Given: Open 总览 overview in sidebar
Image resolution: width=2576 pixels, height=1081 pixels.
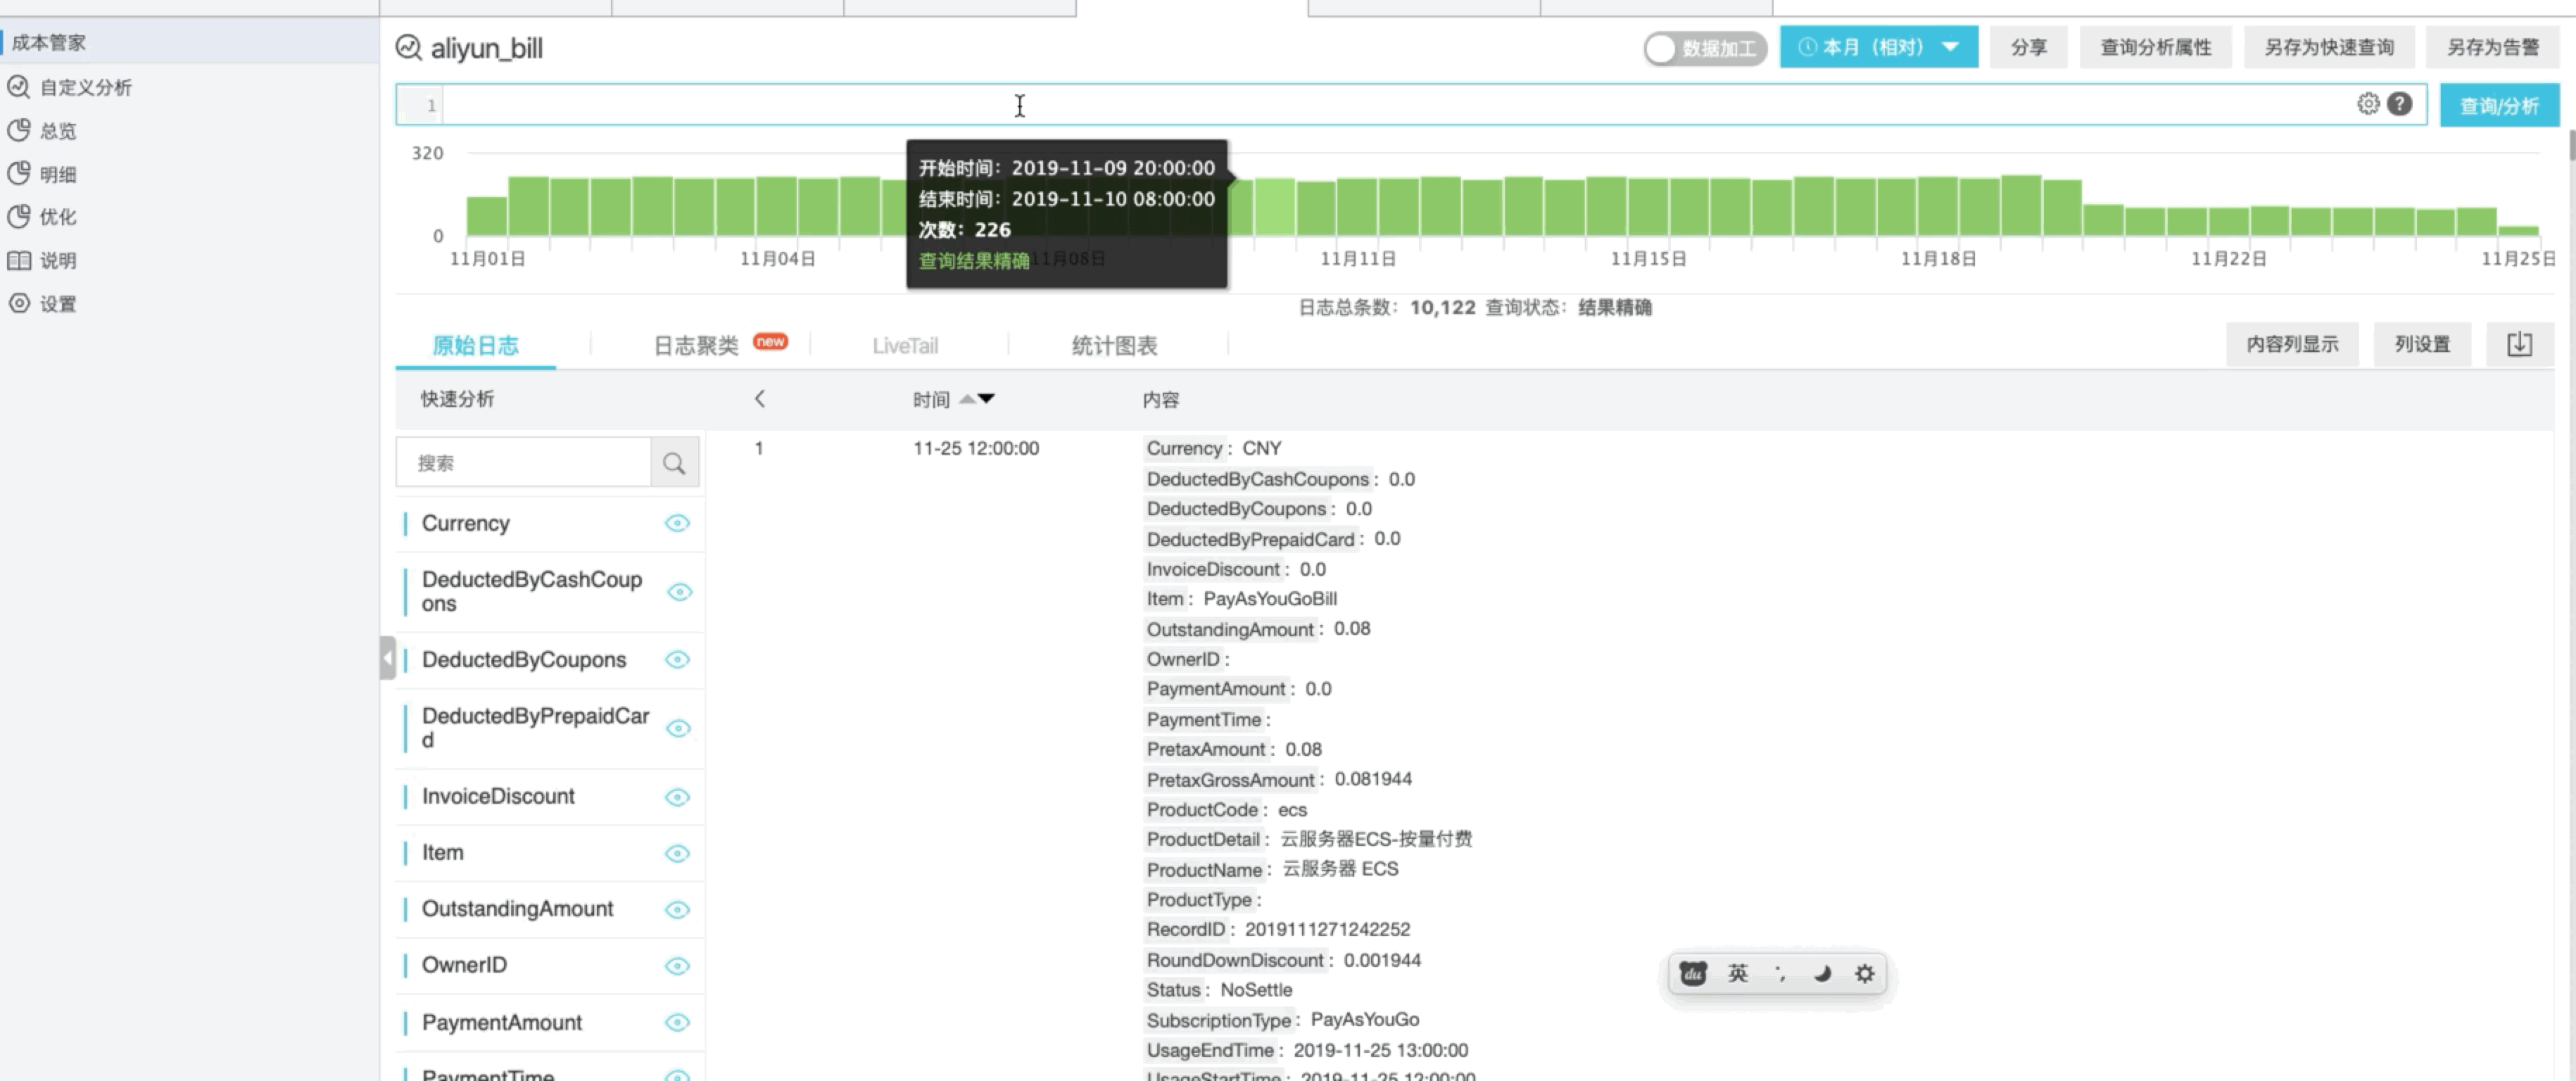Looking at the screenshot, I should point(57,131).
